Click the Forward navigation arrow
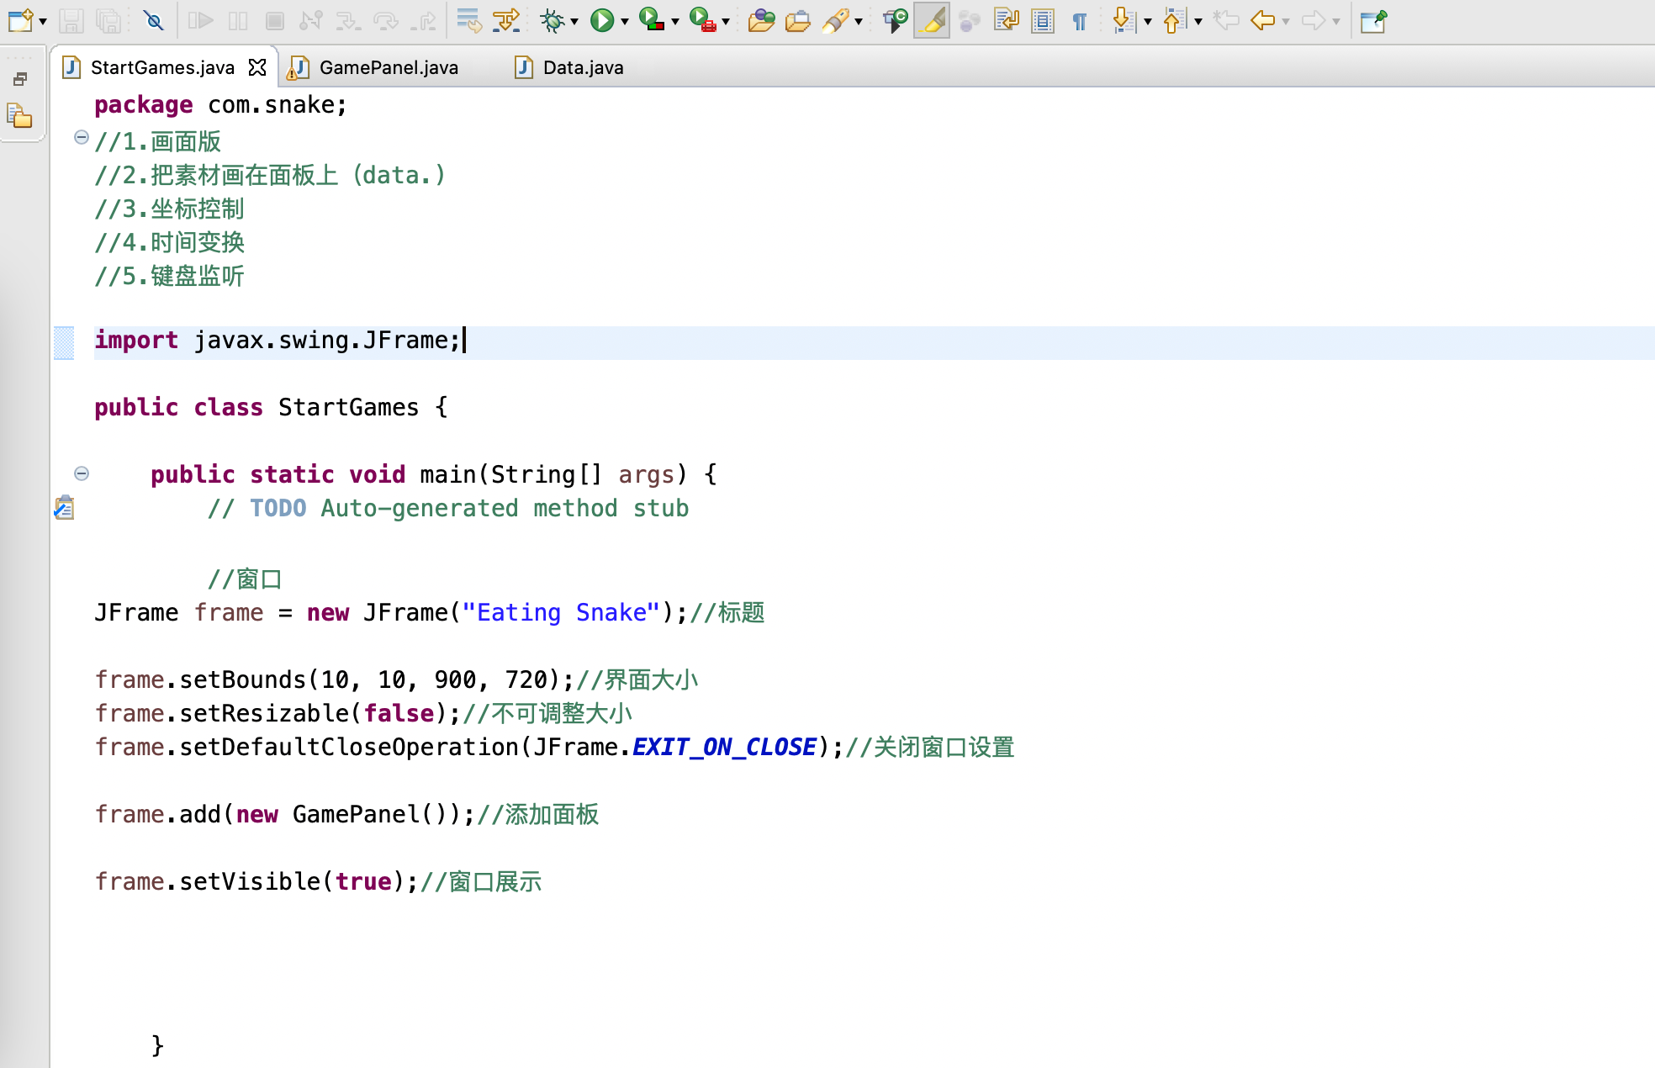The width and height of the screenshot is (1655, 1068). (x=1313, y=20)
